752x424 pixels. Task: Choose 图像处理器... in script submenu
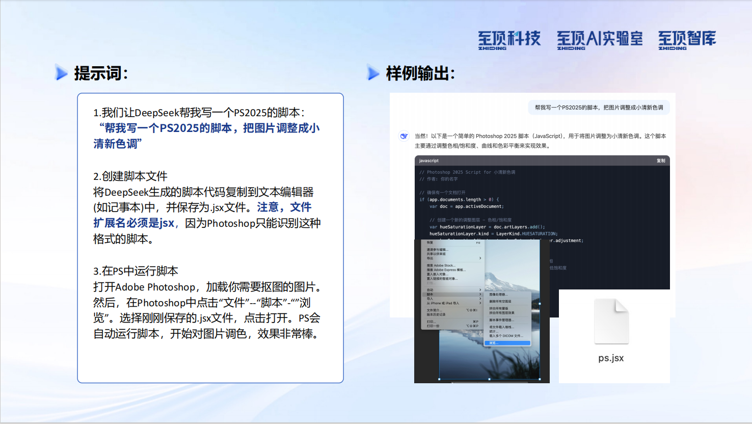pyautogui.click(x=499, y=295)
